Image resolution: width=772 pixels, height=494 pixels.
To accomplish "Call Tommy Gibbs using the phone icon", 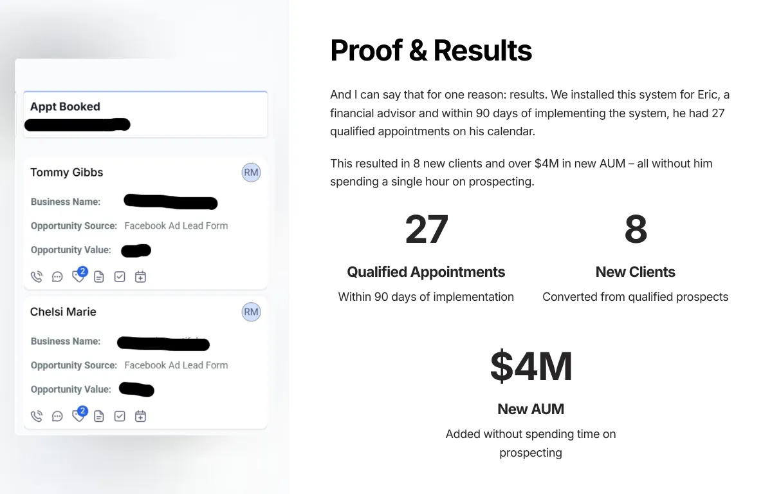I will pyautogui.click(x=37, y=276).
